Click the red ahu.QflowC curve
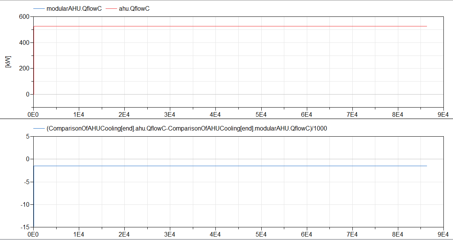The image size is (453, 240). point(230,26)
